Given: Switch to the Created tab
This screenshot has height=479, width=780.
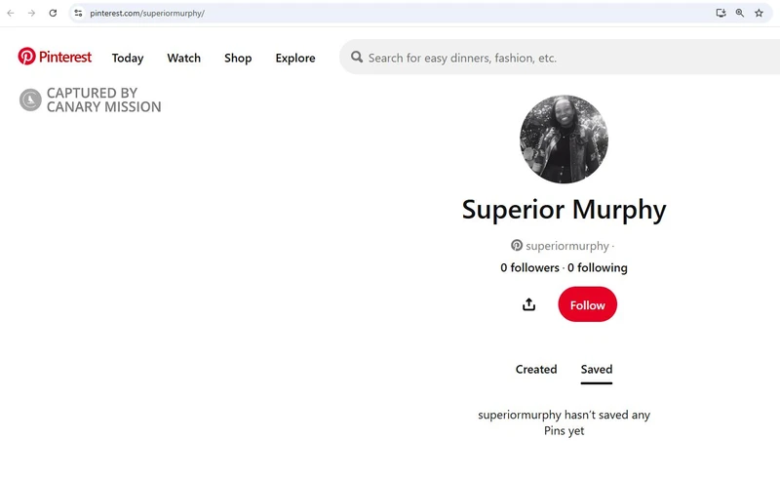Looking at the screenshot, I should 535,370.
